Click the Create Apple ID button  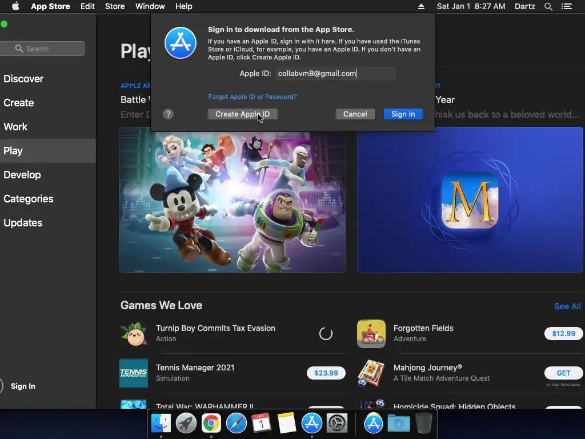pyautogui.click(x=242, y=114)
